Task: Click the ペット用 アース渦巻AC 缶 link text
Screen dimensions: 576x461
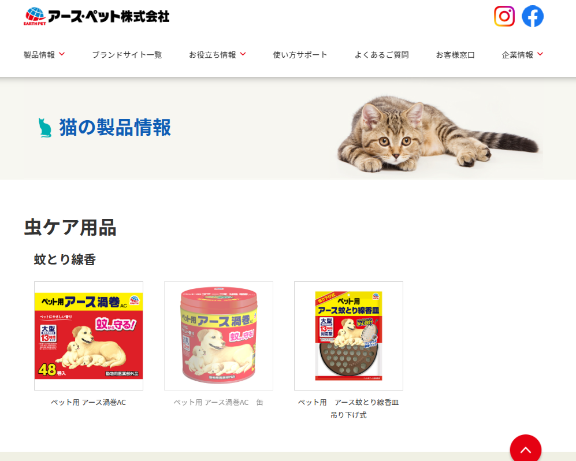Action: (218, 402)
